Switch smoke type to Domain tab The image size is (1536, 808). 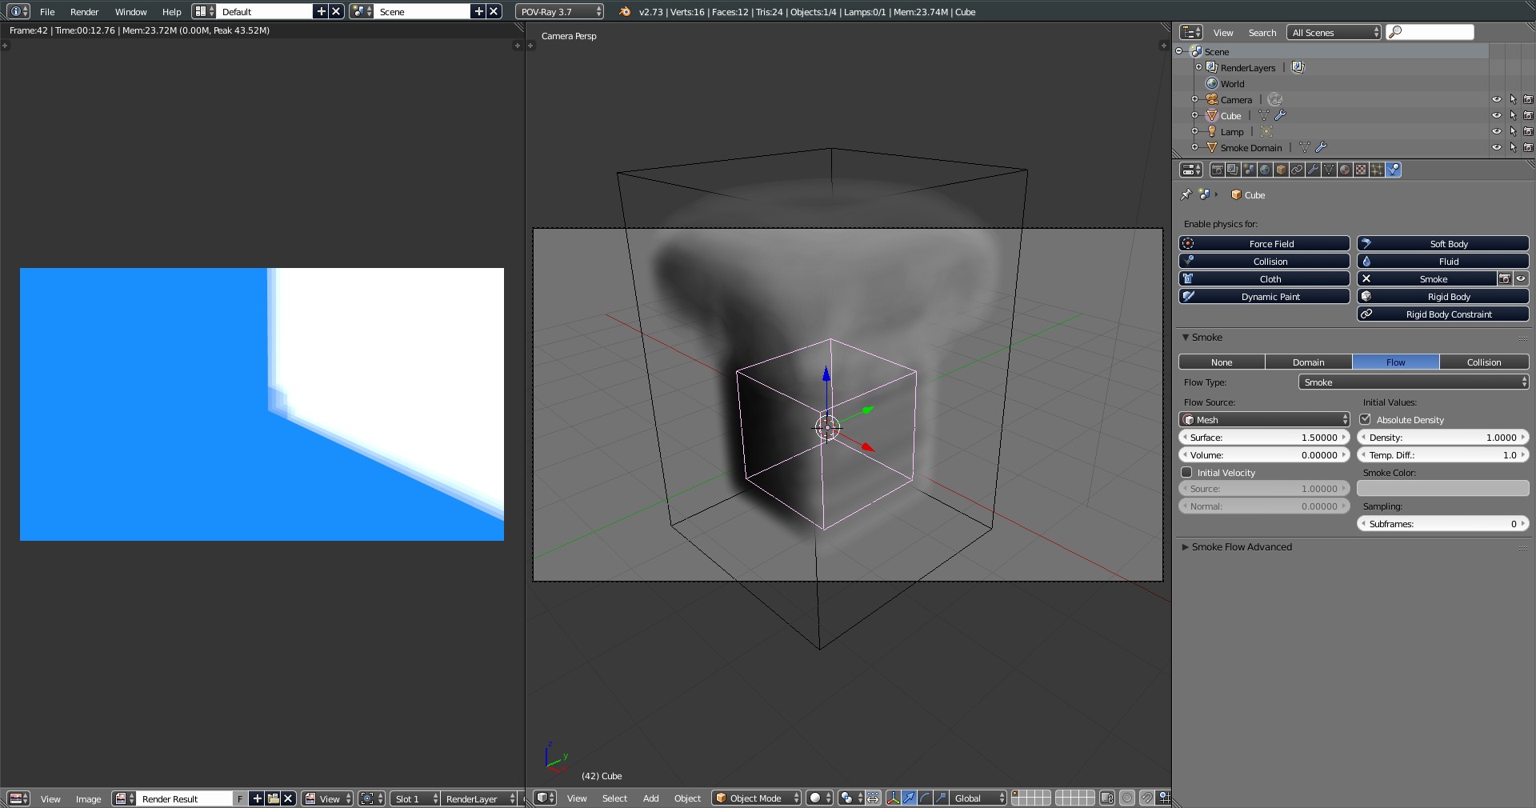click(1308, 362)
